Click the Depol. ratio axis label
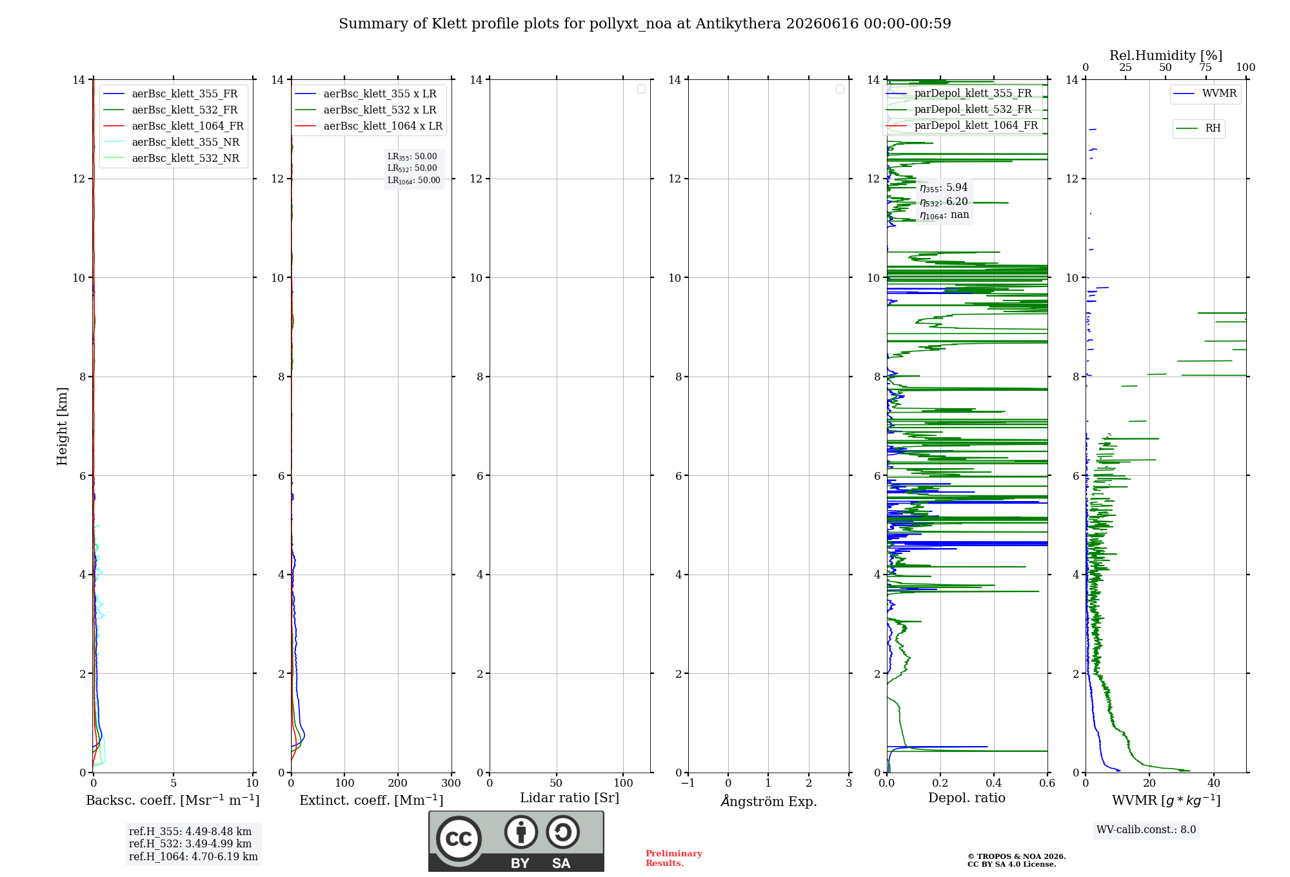Screen dimensions: 1290x877 (x=967, y=798)
